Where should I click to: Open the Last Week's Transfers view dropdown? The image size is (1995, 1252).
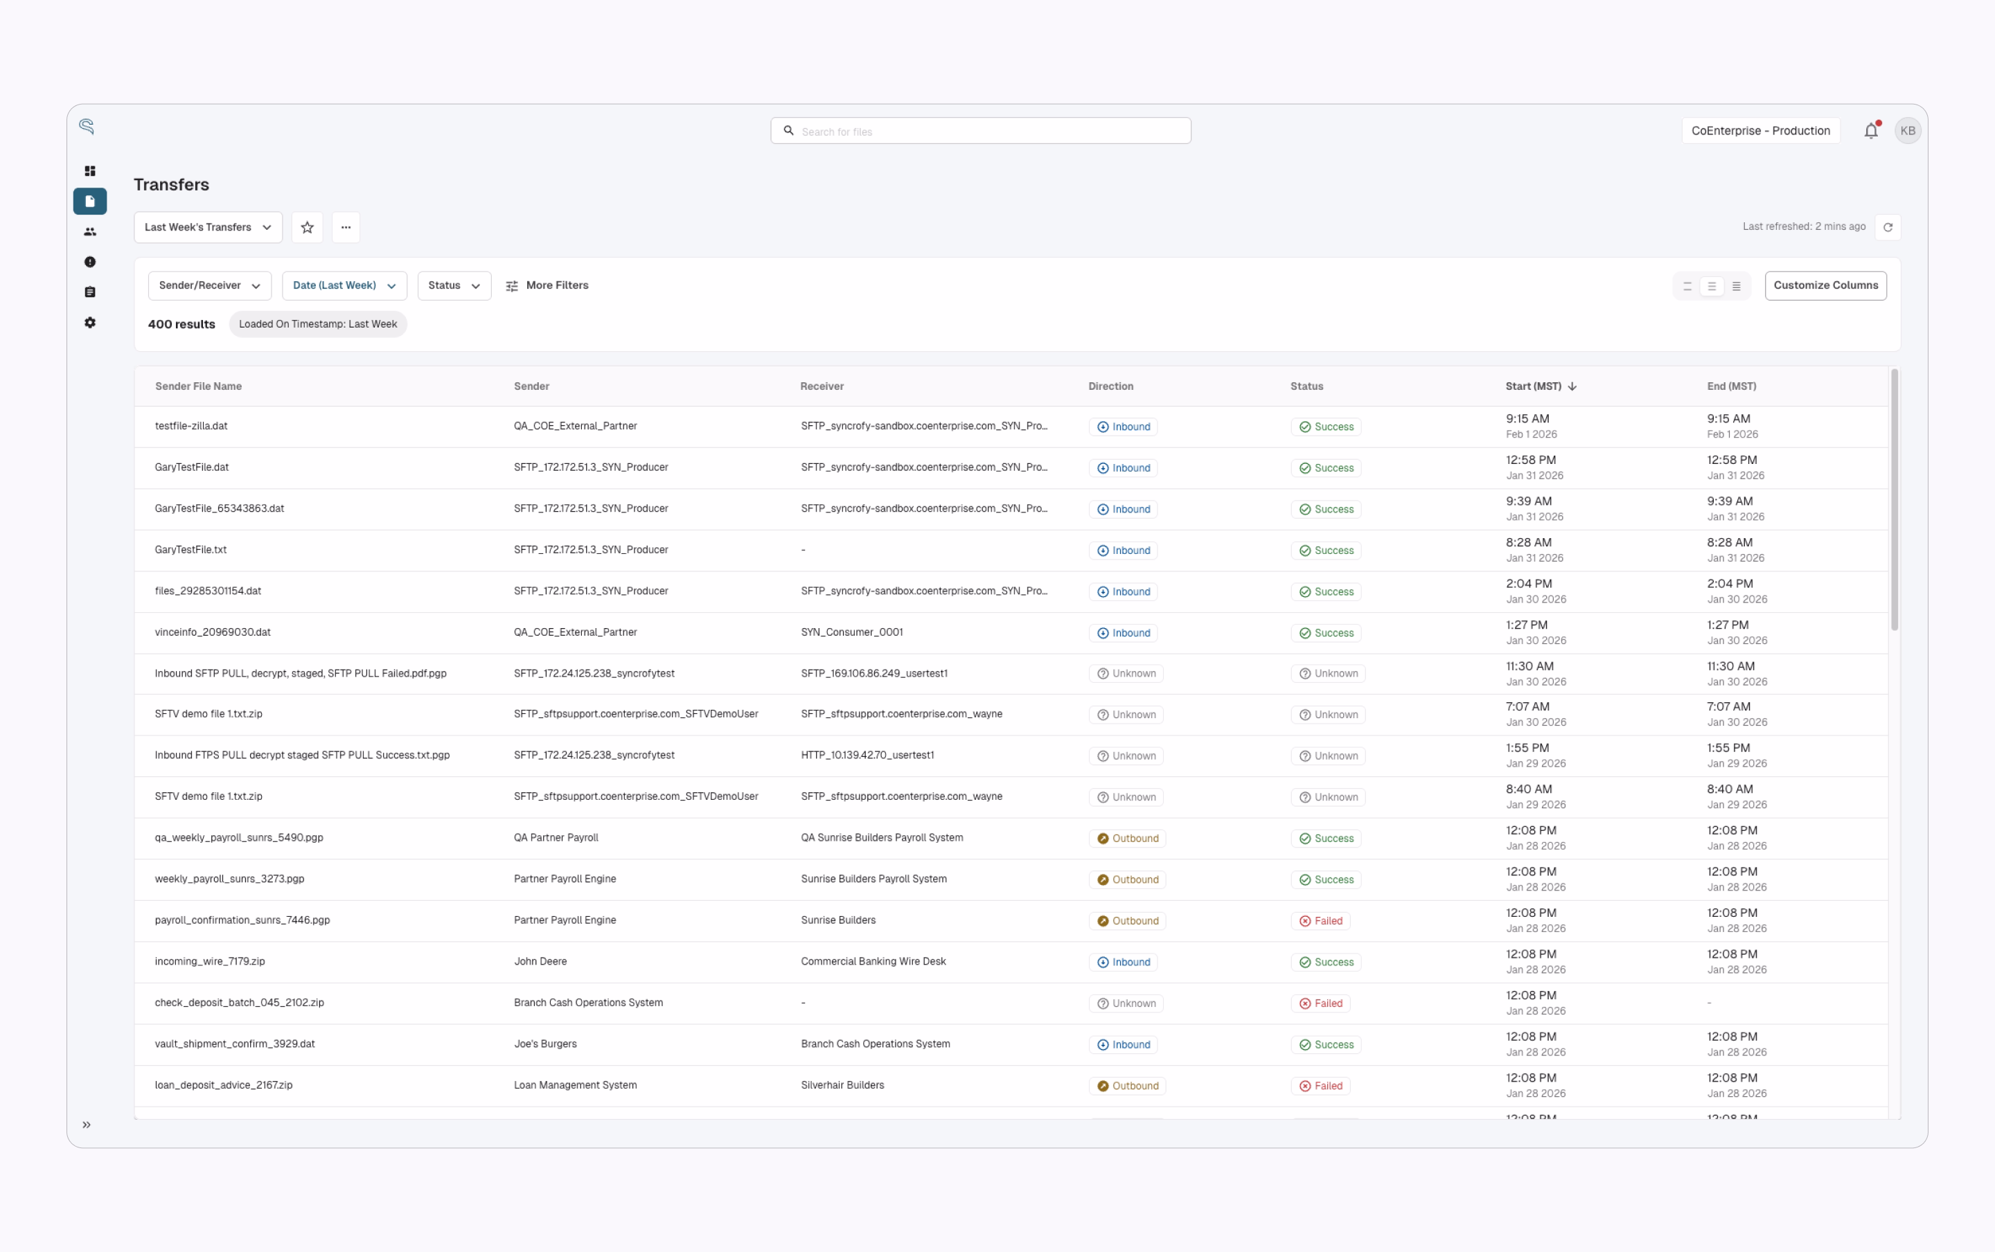click(207, 227)
